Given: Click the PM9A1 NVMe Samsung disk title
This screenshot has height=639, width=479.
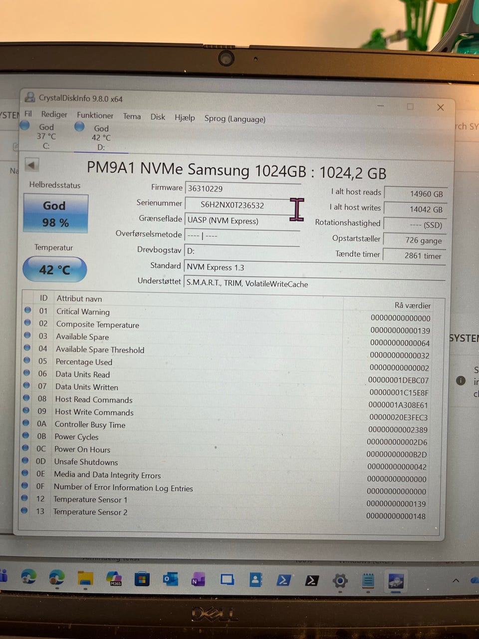Looking at the screenshot, I should point(237,170).
